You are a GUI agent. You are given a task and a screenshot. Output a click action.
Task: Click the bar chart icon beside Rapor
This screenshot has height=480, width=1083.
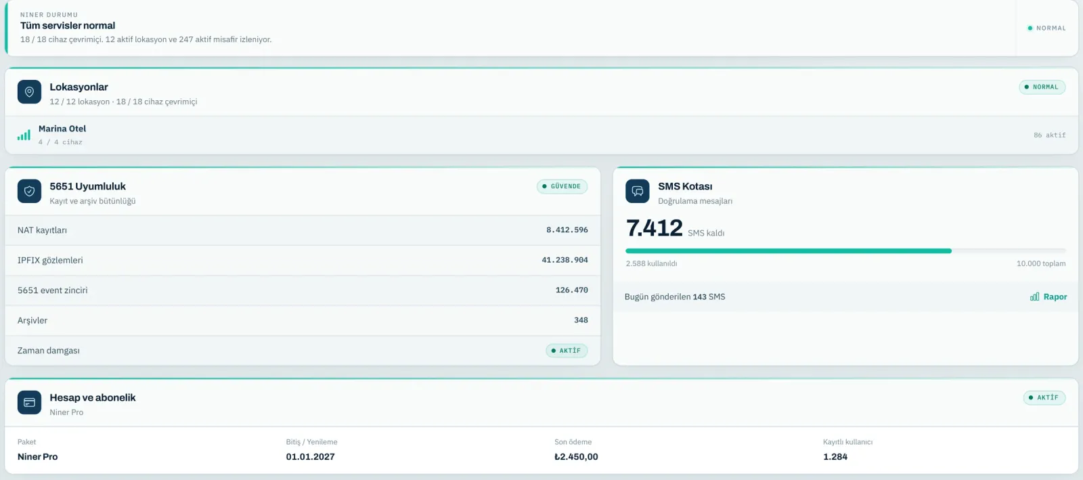(1035, 297)
